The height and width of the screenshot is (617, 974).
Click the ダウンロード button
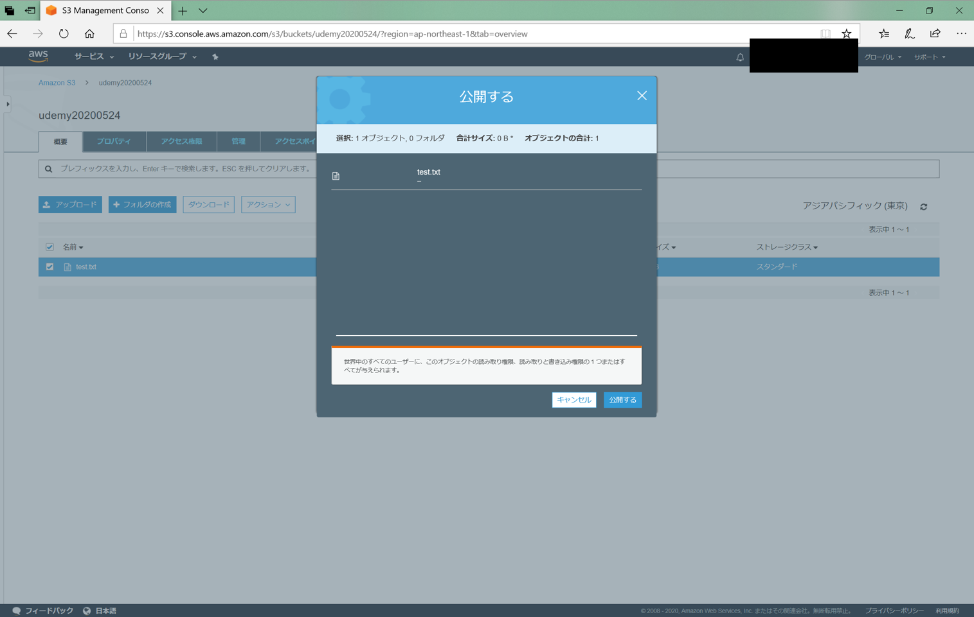[208, 205]
